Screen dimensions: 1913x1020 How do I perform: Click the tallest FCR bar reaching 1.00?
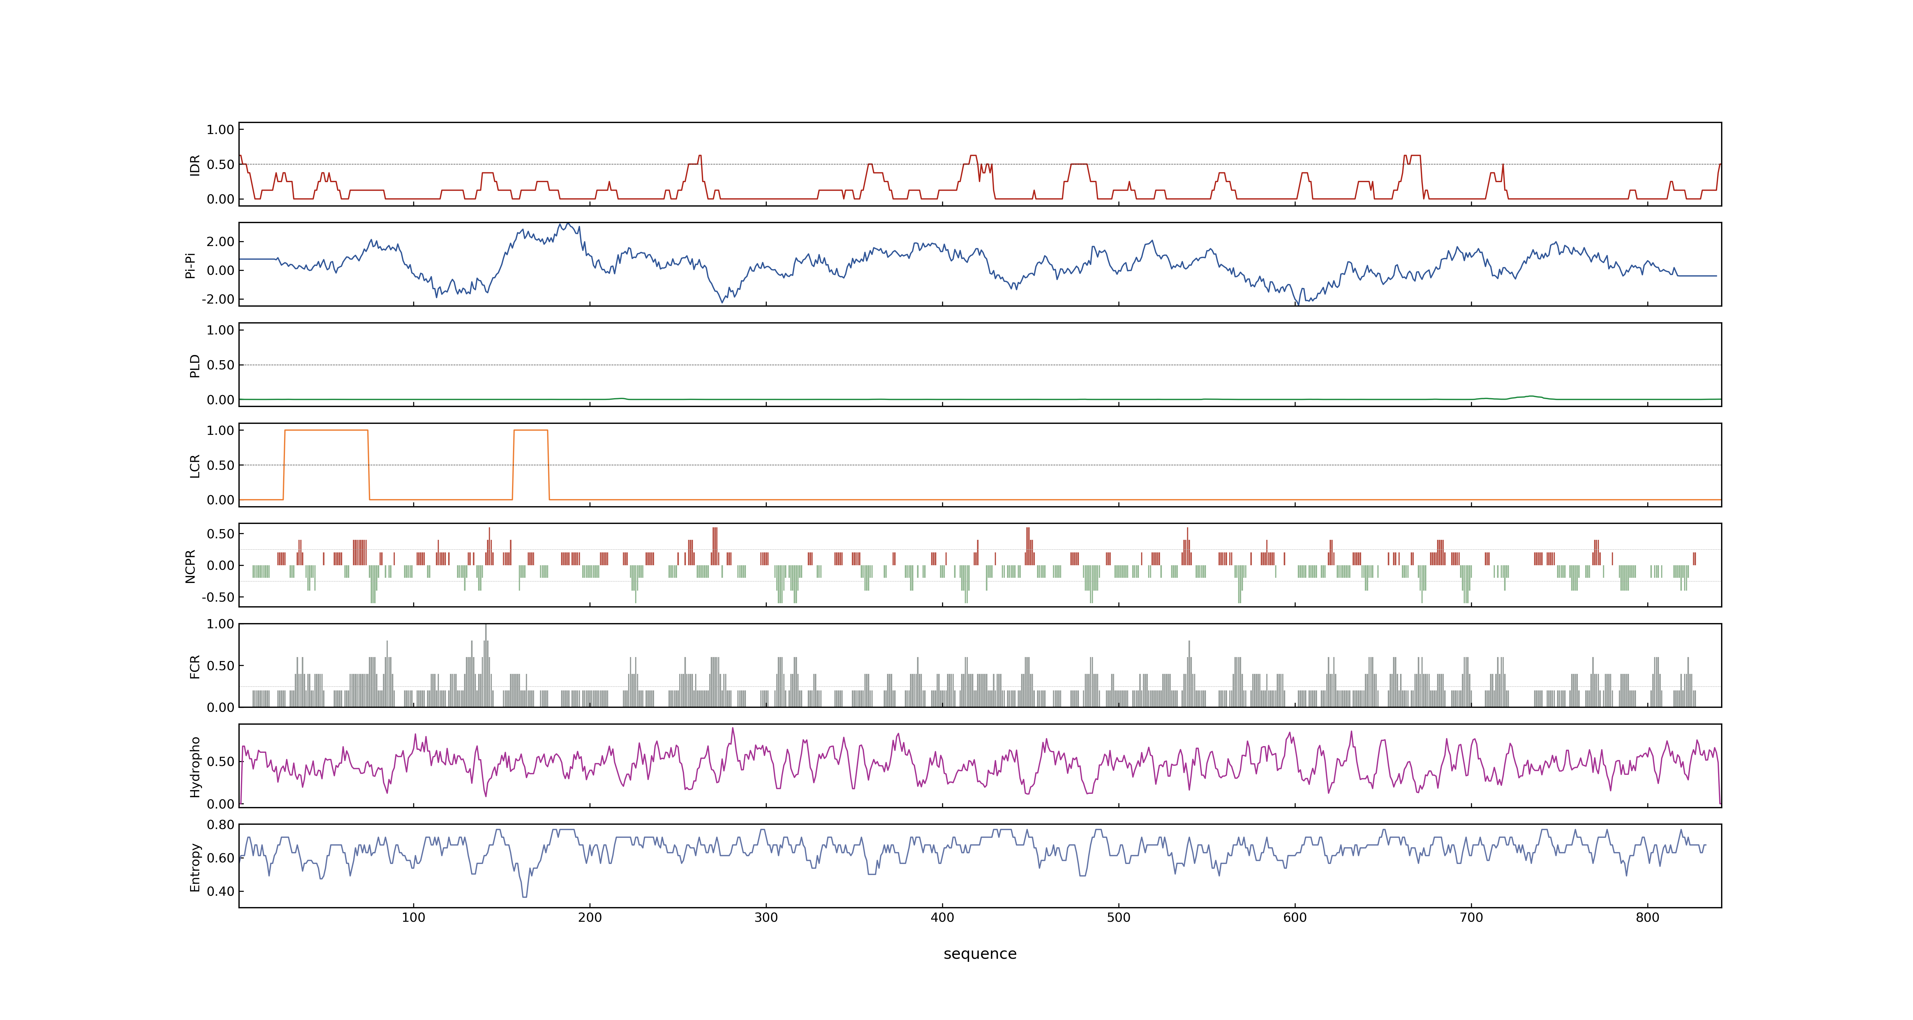[x=486, y=664]
